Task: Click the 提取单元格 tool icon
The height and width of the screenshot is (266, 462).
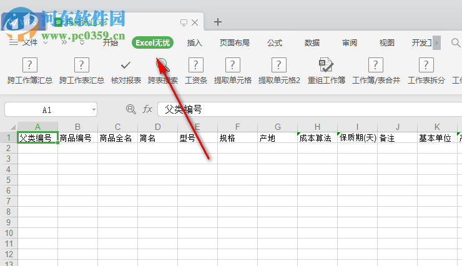Action: tap(233, 65)
